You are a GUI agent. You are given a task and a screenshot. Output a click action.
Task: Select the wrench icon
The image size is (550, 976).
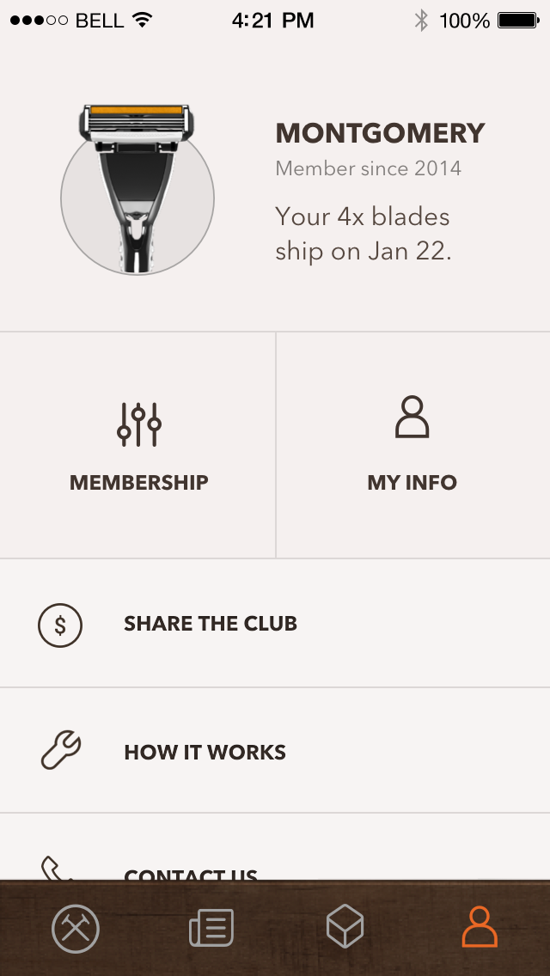click(61, 750)
